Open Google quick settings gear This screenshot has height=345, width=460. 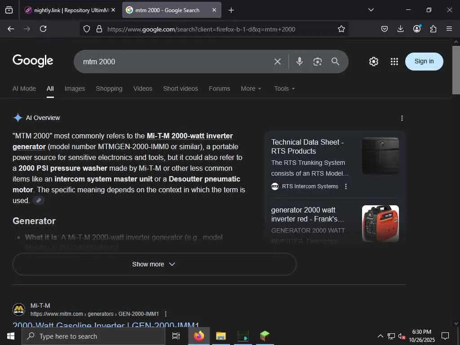pyautogui.click(x=373, y=62)
